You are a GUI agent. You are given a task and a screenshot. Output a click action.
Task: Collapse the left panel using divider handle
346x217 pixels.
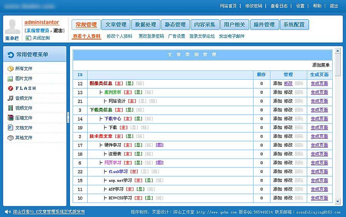pyautogui.click(x=68, y=117)
